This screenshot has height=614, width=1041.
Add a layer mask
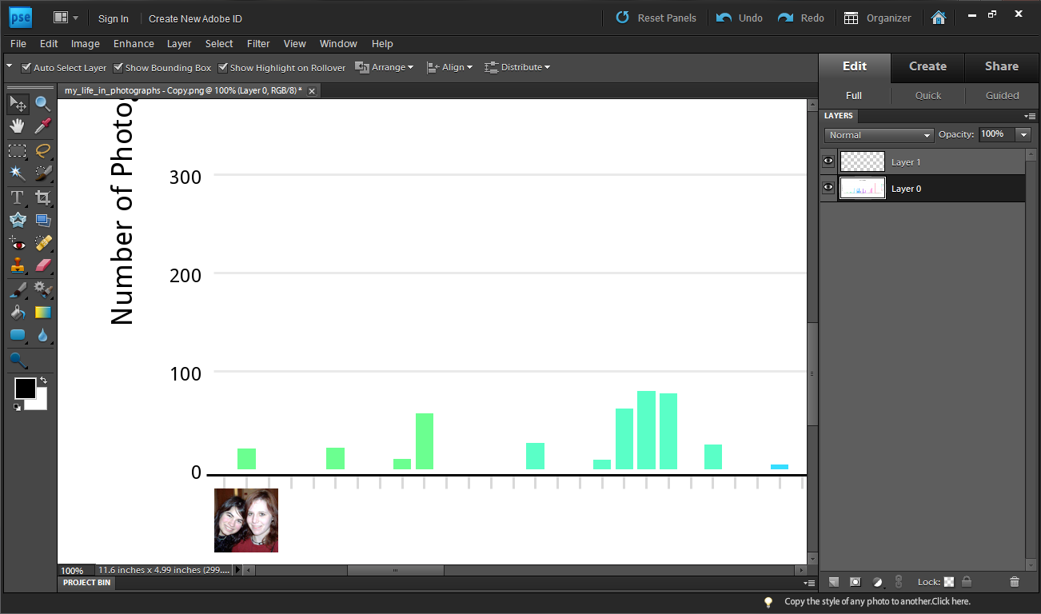tap(855, 582)
